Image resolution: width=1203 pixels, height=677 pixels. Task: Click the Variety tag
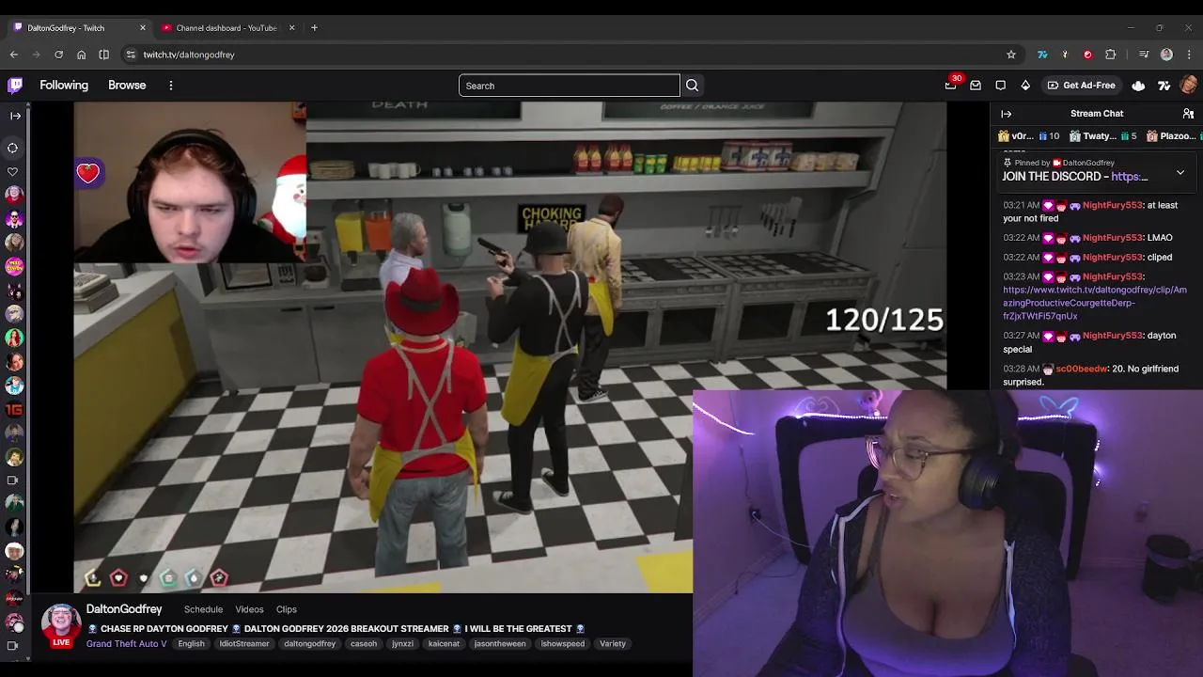click(613, 644)
